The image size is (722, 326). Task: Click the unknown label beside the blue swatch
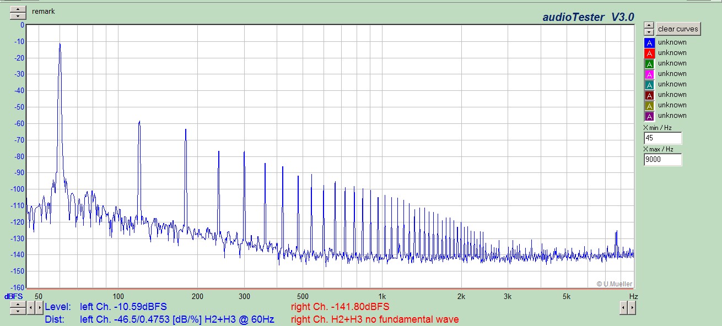(x=672, y=42)
